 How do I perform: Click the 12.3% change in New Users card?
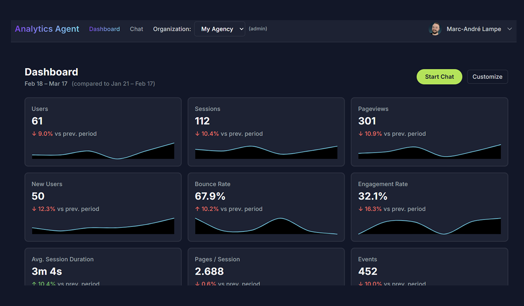pos(44,209)
